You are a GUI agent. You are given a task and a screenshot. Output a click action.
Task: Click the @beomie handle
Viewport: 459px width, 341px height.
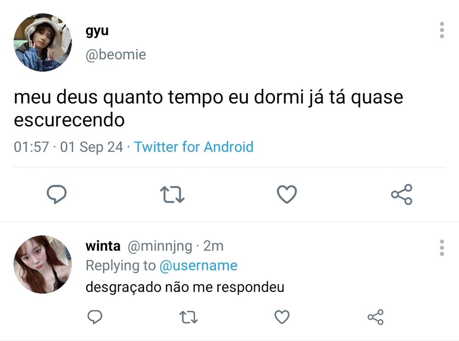pos(116,55)
